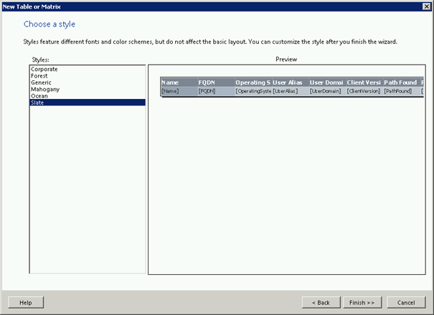Choose the Forest style from list
This screenshot has width=434, height=315.
pyautogui.click(x=40, y=75)
